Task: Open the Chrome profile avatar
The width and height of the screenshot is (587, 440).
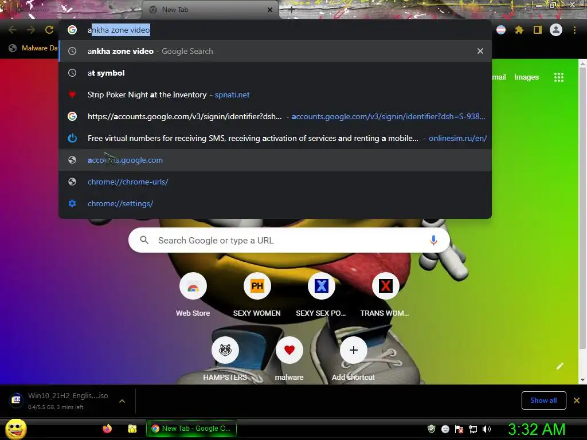Action: (x=556, y=30)
